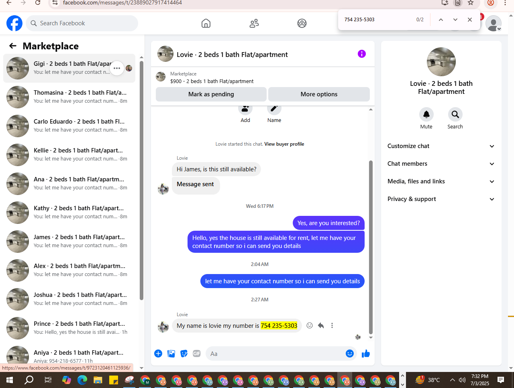Open Carlo Eduardo conversation

coord(69,126)
